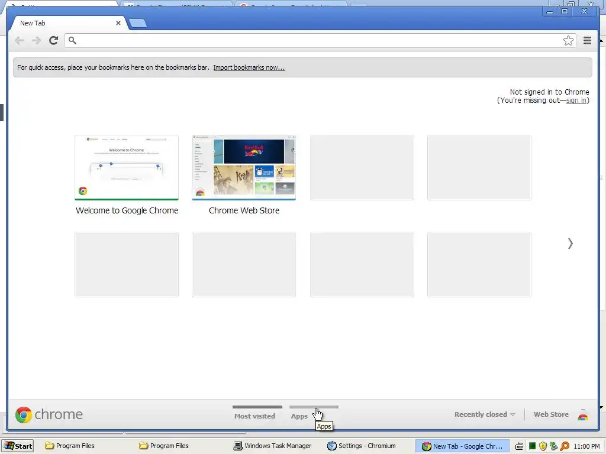Open the Chrome hamburger menu
This screenshot has height=454, width=606.
pyautogui.click(x=587, y=41)
